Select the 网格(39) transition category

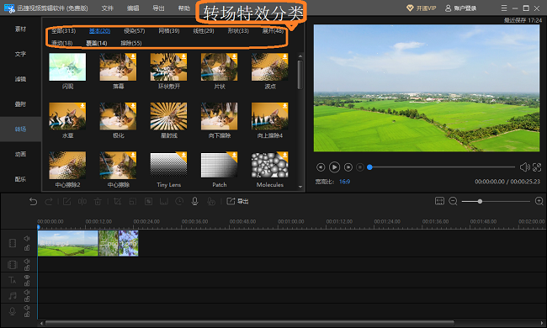[169, 31]
